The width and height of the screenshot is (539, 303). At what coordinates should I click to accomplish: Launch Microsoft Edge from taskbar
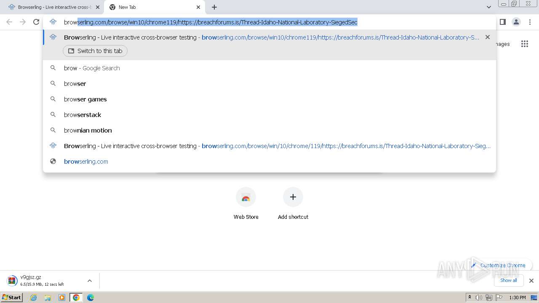[x=91, y=298]
